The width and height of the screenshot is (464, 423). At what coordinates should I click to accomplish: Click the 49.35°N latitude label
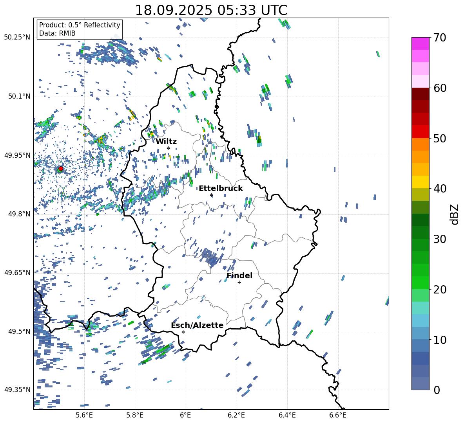point(17,390)
